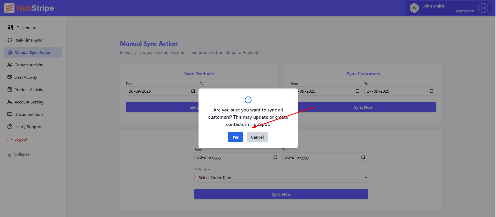This screenshot has height=217, width=496.
Task: Collapse the sidebar with chevron icon
Action: point(10,155)
